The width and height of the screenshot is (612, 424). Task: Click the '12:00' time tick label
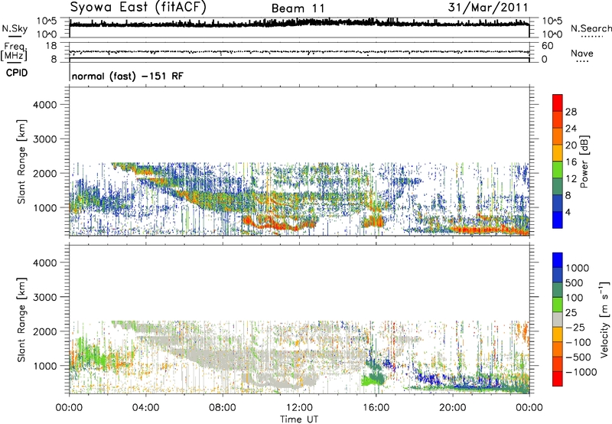[299, 408]
